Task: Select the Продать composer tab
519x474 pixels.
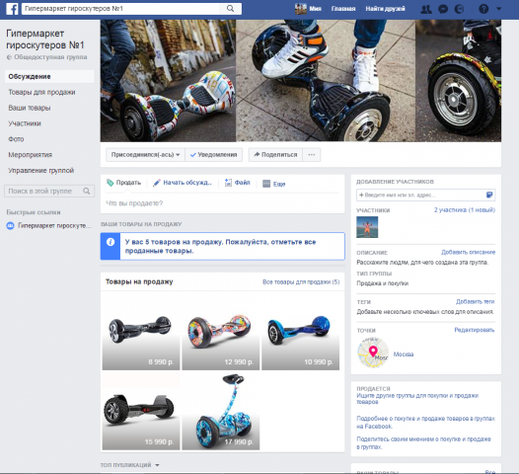Action: [123, 183]
